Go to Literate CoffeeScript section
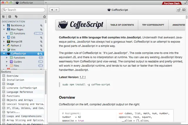This screenshot has width=188, height=125. (22, 88)
